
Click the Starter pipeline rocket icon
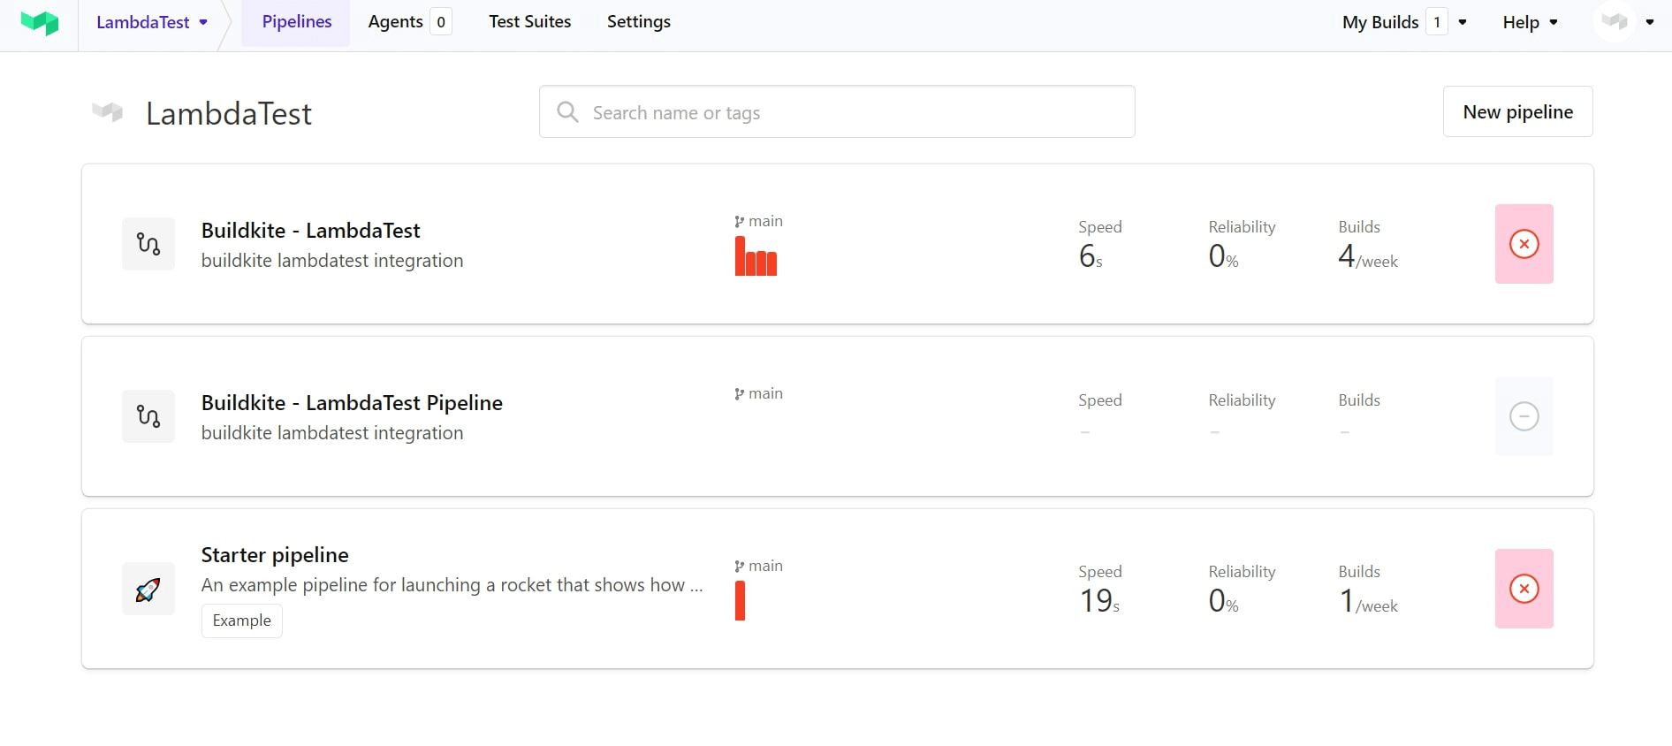148,589
